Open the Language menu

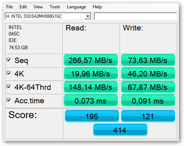[76, 7]
